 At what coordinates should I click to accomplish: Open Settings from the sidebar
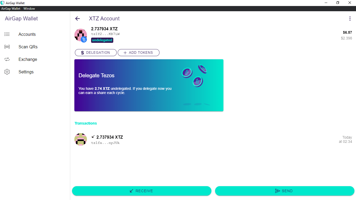click(x=26, y=72)
